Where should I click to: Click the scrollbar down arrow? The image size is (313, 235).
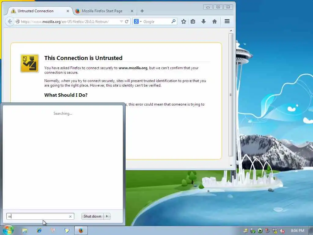click(231, 165)
